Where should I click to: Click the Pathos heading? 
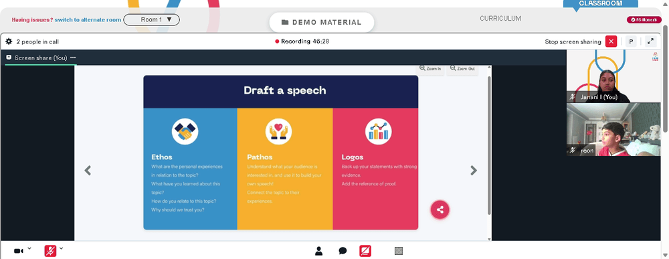tap(260, 157)
